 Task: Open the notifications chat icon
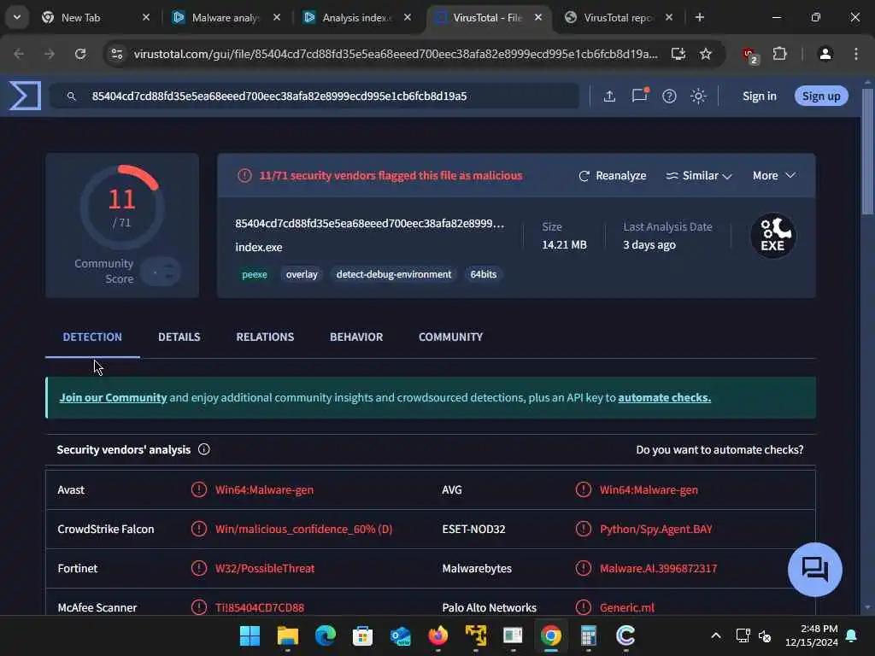(639, 96)
